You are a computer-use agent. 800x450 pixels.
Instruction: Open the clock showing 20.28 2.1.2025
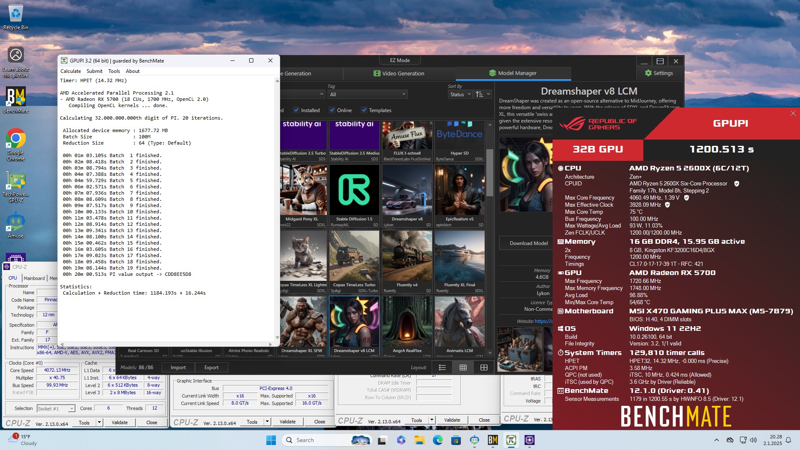click(x=772, y=440)
